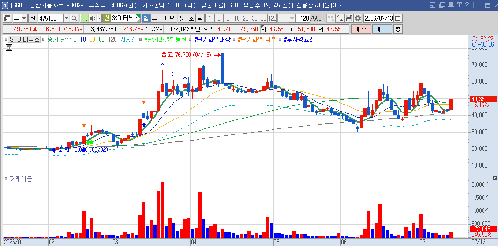
Task: Click SK이터닉스 legend label in chart
Action: click(24, 40)
